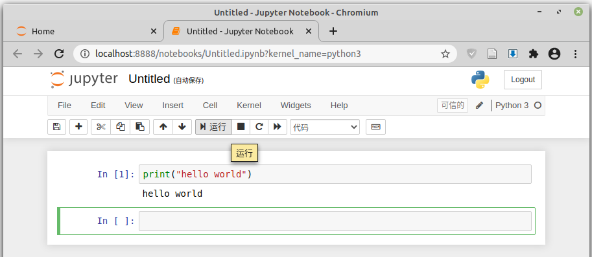Screen dimensions: 592x257
Task: Open the Widgets menu
Action: tap(296, 106)
